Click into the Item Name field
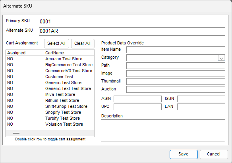The width and height of the screenshot is (232, 163). pyautogui.click(x=176, y=50)
